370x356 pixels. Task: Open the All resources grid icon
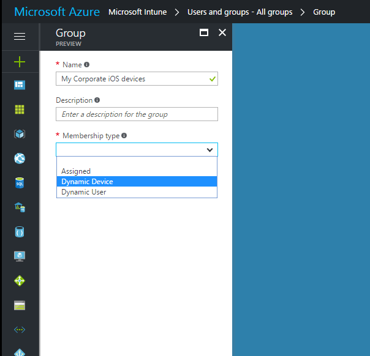20,109
